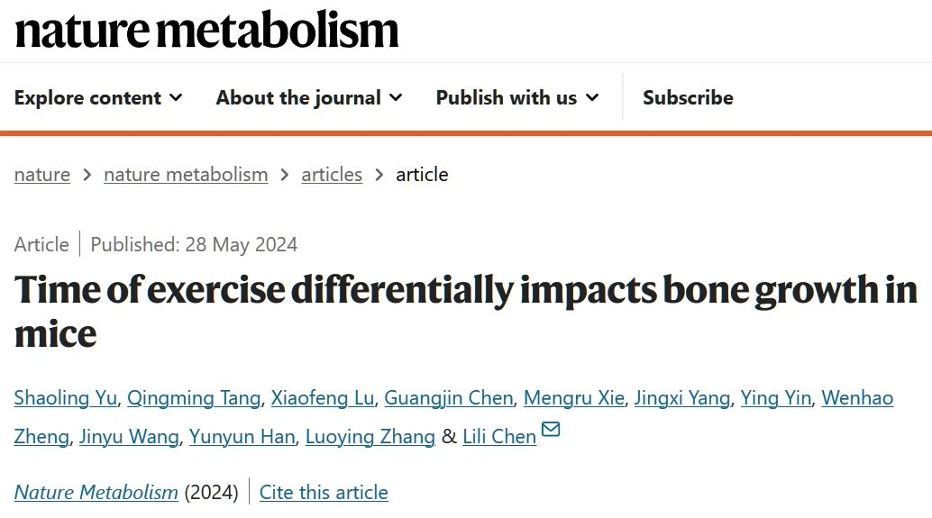The width and height of the screenshot is (932, 518).
Task: View author Shaoling Yu's details
Action: tap(66, 398)
